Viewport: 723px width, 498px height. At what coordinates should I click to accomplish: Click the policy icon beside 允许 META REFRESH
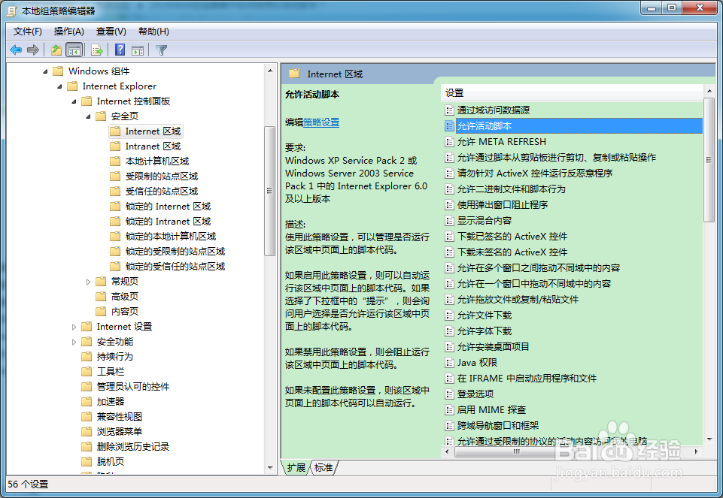coord(449,142)
